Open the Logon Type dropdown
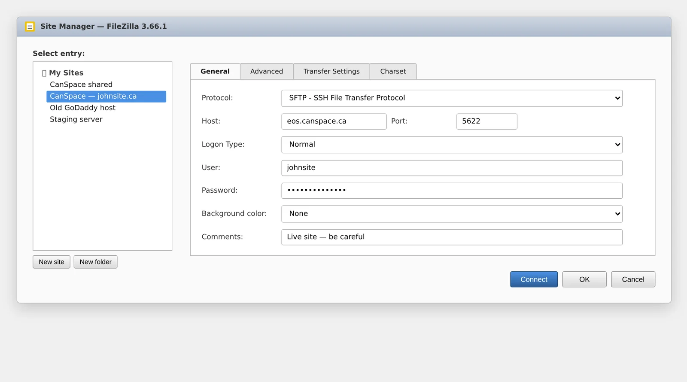The width and height of the screenshot is (687, 382). (x=452, y=145)
